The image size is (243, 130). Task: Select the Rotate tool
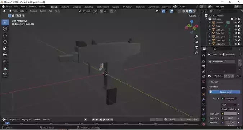pyautogui.click(x=5, y=42)
